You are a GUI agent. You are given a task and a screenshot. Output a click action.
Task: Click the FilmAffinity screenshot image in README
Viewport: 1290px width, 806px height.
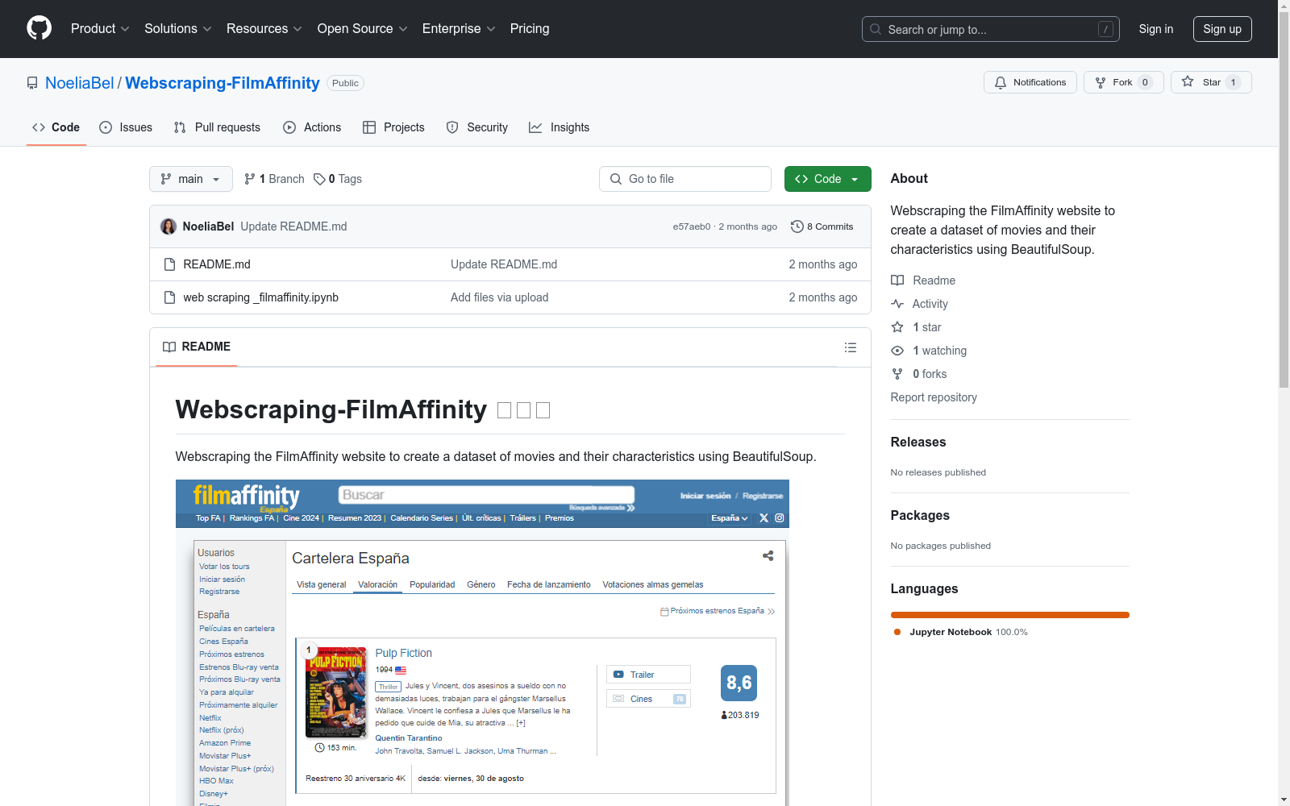click(x=482, y=642)
